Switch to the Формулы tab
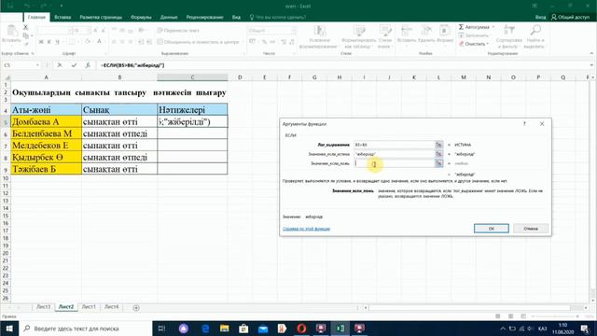 (141, 17)
